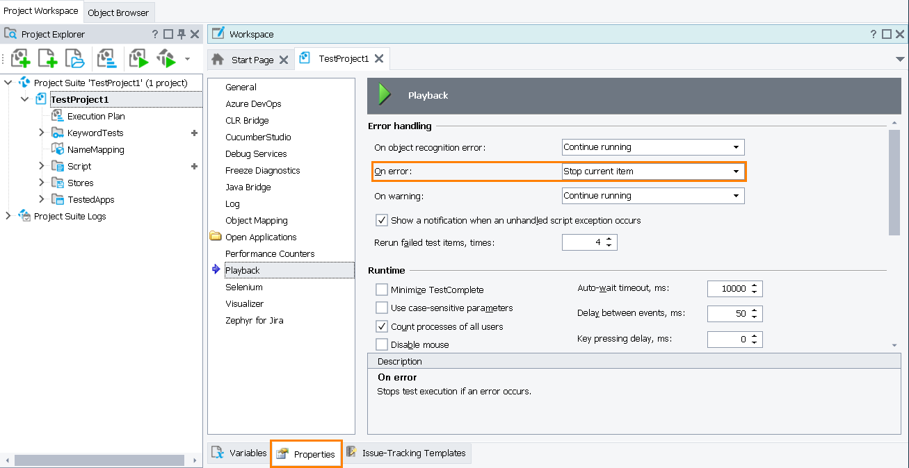Screen dimensions: 909x468
Task: Enable the Disable mouse option
Action: tap(382, 344)
